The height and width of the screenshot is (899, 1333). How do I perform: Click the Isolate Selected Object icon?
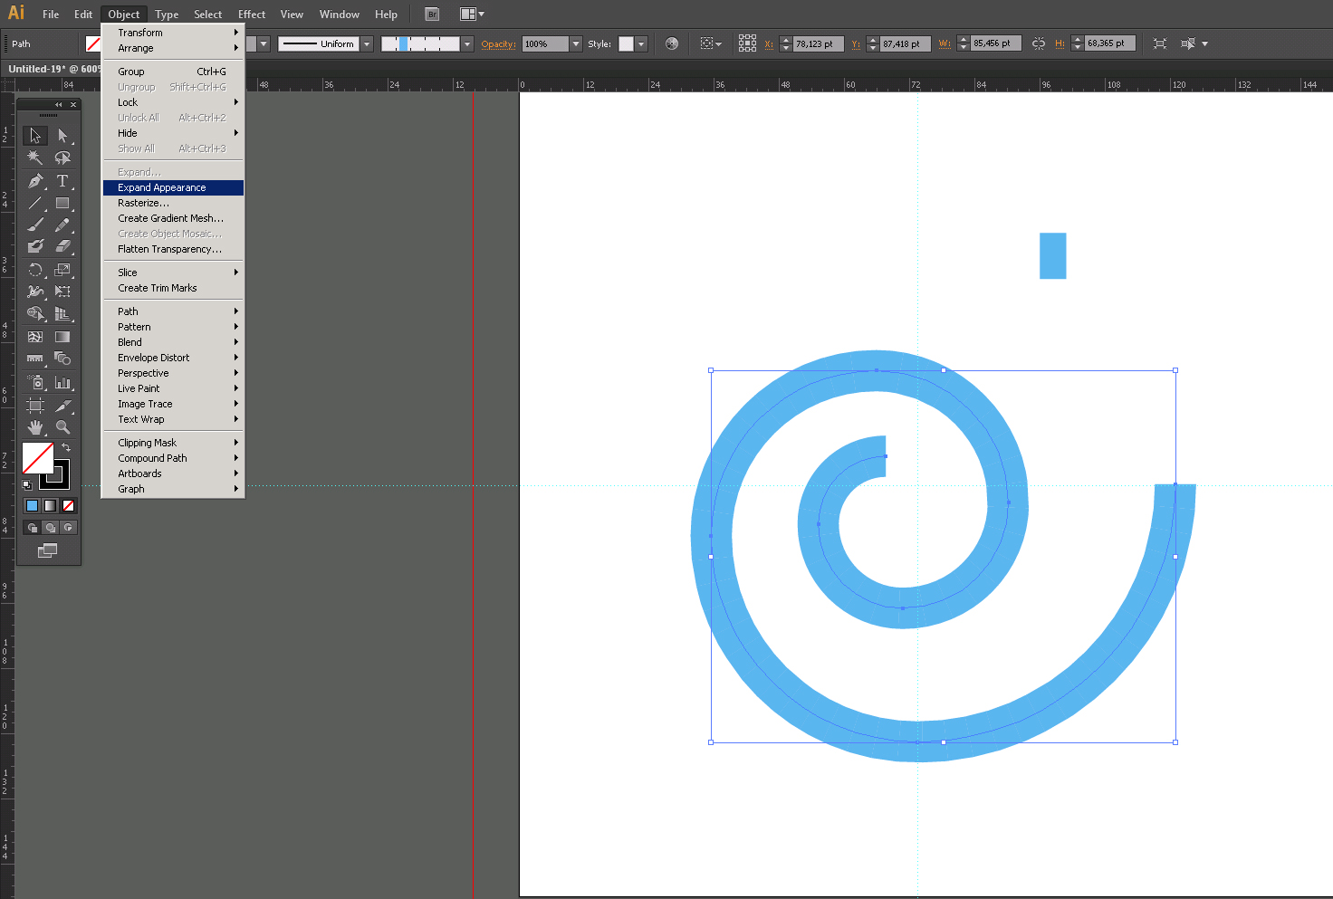coord(1160,43)
